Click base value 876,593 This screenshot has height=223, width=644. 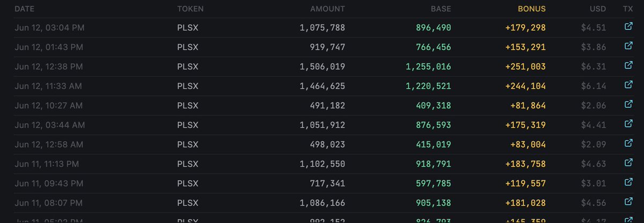click(x=434, y=125)
